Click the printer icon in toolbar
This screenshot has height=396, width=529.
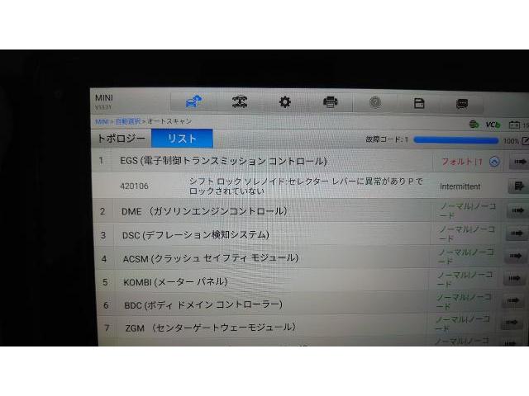coord(330,102)
